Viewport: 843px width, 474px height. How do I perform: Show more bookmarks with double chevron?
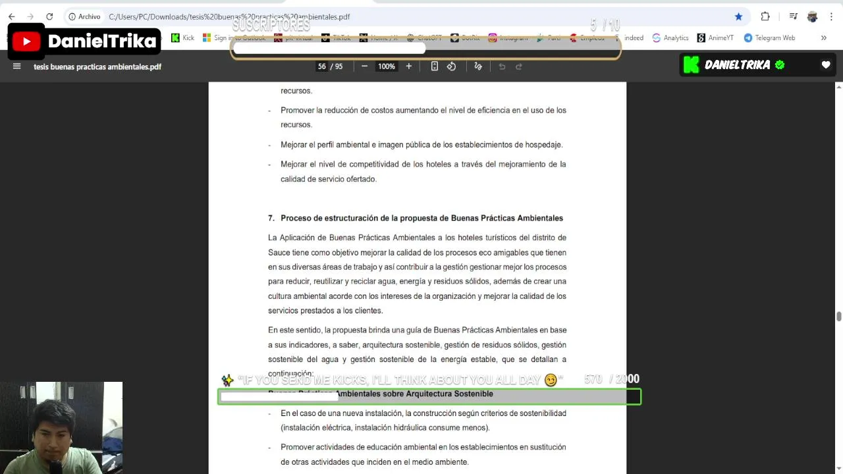[823, 38]
